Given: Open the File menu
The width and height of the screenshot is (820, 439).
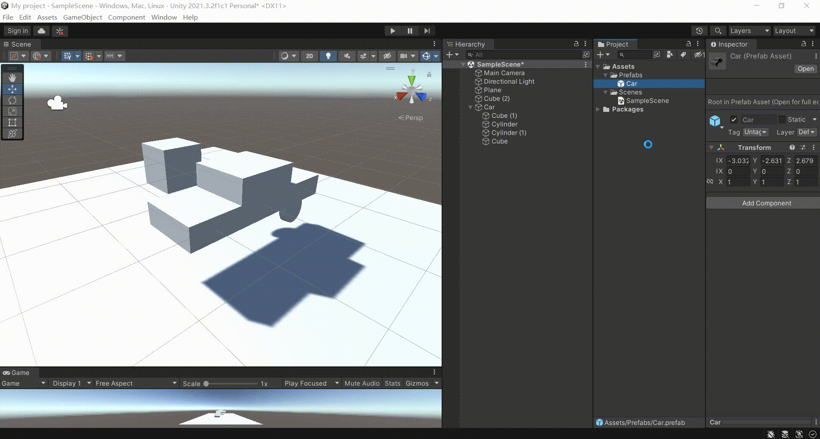Looking at the screenshot, I should coord(8,17).
